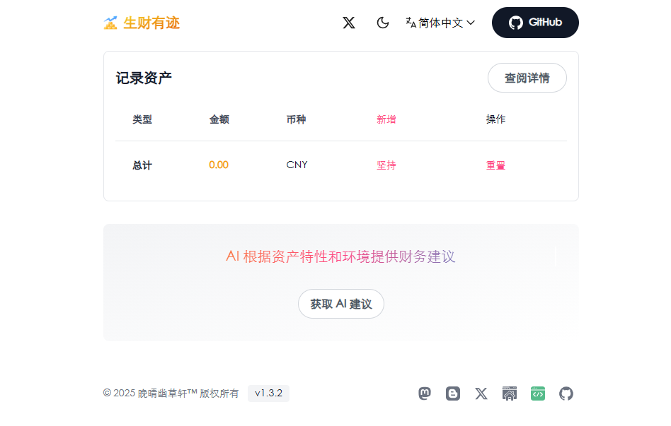Toggle dark mode with the moon icon
This screenshot has width=671, height=426.
click(x=383, y=23)
